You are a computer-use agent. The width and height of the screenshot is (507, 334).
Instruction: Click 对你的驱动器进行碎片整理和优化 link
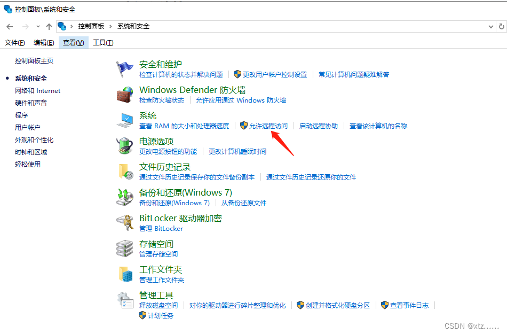pos(237,305)
